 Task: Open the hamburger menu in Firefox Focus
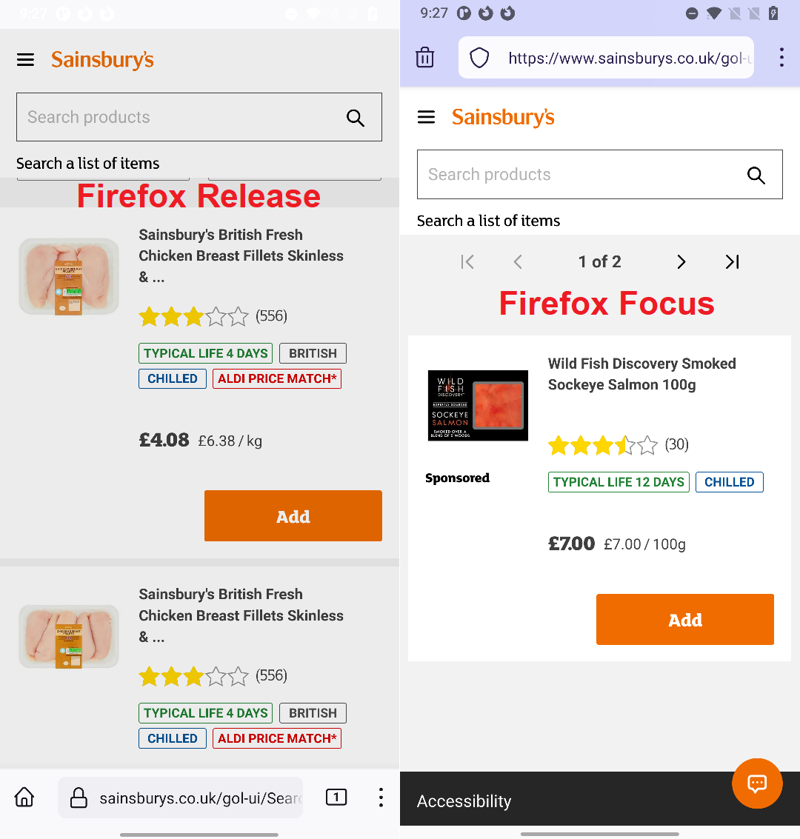coord(426,116)
